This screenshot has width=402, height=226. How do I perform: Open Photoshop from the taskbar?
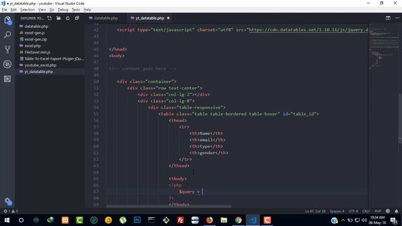coord(137,220)
